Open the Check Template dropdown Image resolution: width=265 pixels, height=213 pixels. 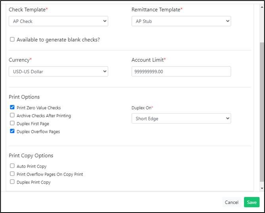tap(58, 21)
